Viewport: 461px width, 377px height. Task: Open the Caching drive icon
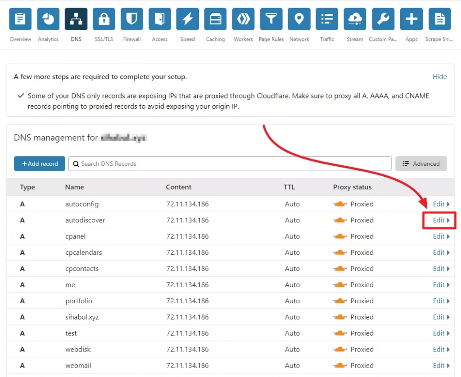point(215,19)
